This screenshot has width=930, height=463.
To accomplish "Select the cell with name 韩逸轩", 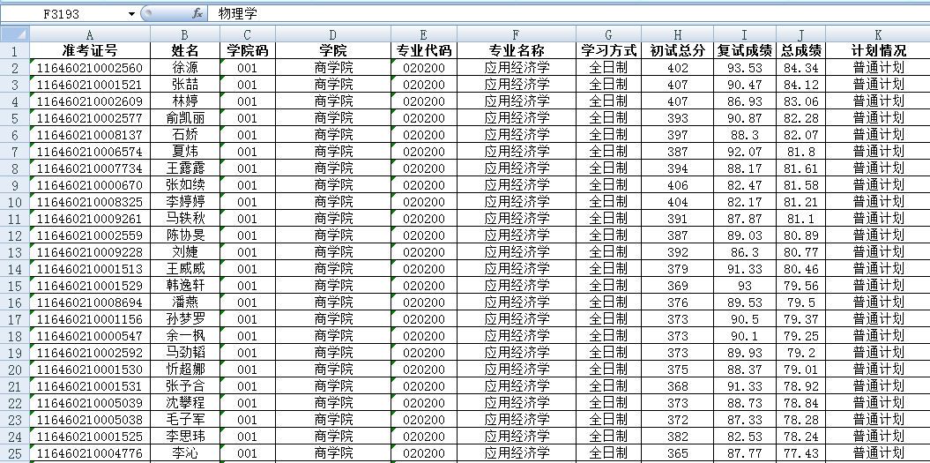I will click(185, 285).
